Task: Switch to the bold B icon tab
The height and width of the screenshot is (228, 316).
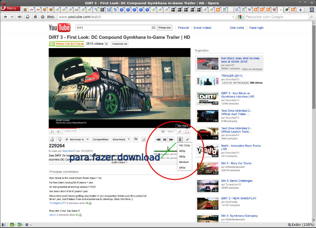Action: click(103, 10)
